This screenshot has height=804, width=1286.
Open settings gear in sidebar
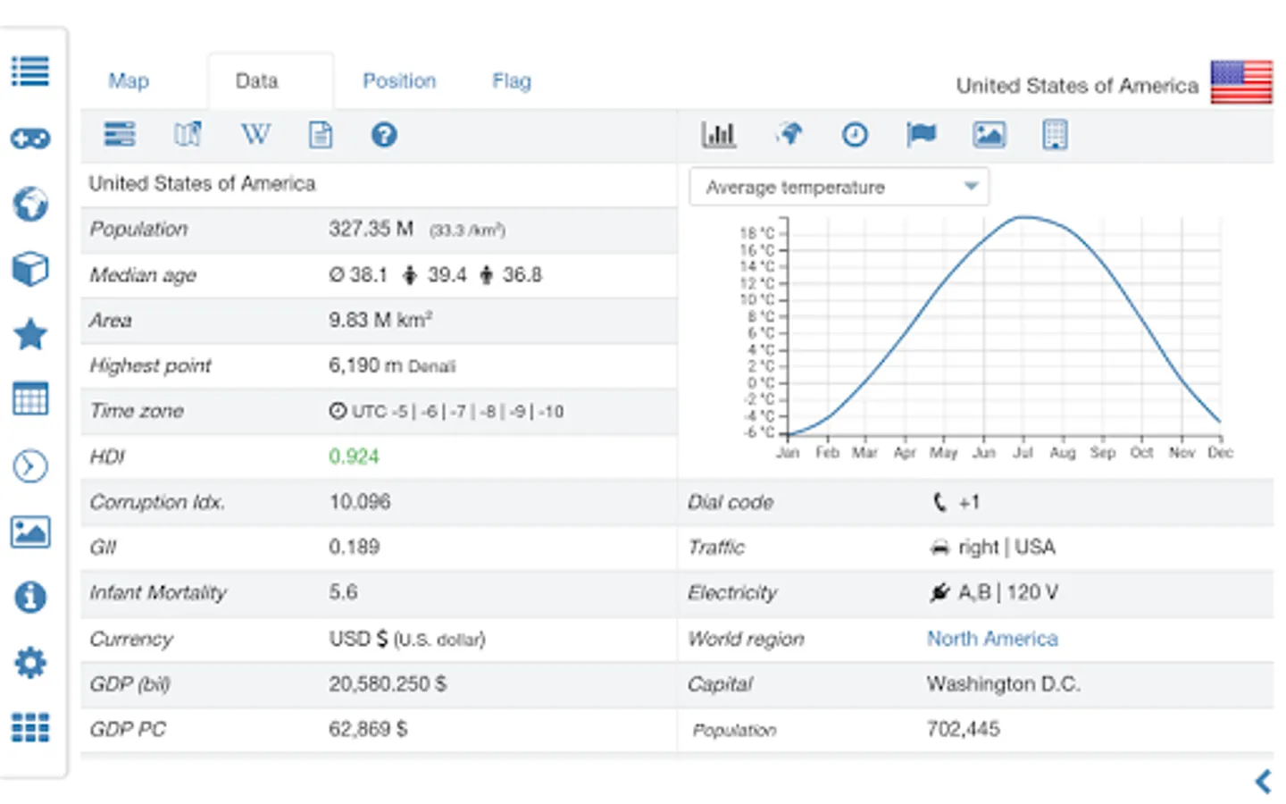pyautogui.click(x=30, y=663)
